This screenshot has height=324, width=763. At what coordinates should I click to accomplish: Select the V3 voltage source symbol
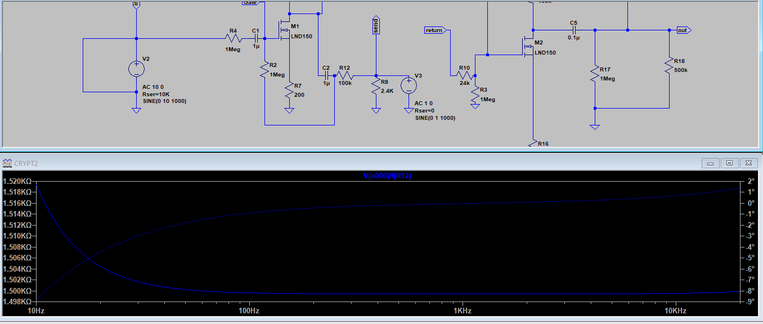tap(409, 85)
